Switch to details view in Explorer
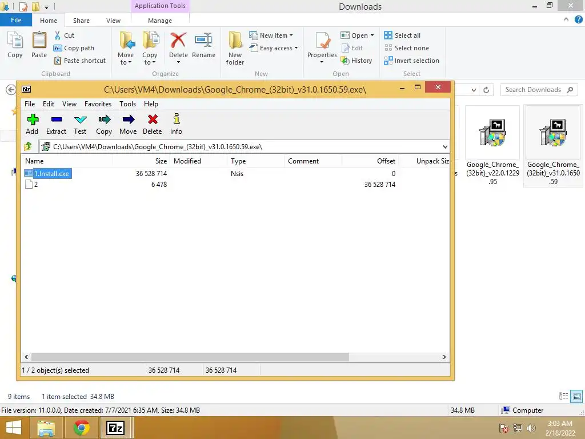Screen dimensions: 585x439 point(563,397)
